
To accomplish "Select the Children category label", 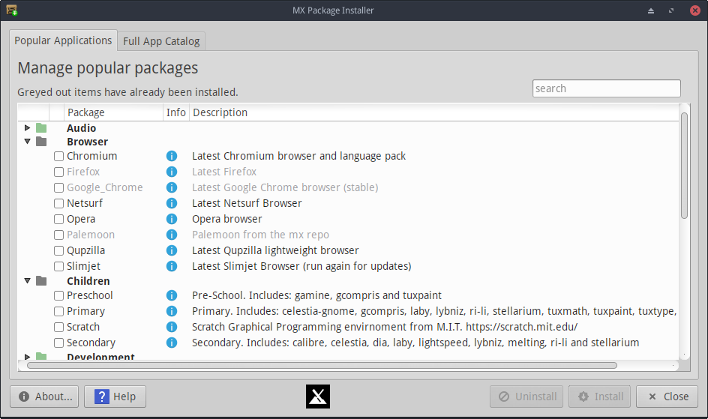I will [x=88, y=281].
